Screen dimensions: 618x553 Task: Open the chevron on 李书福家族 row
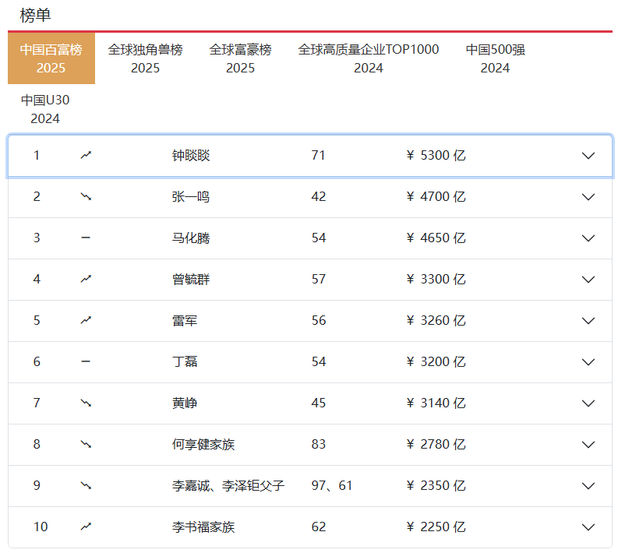pyautogui.click(x=588, y=527)
